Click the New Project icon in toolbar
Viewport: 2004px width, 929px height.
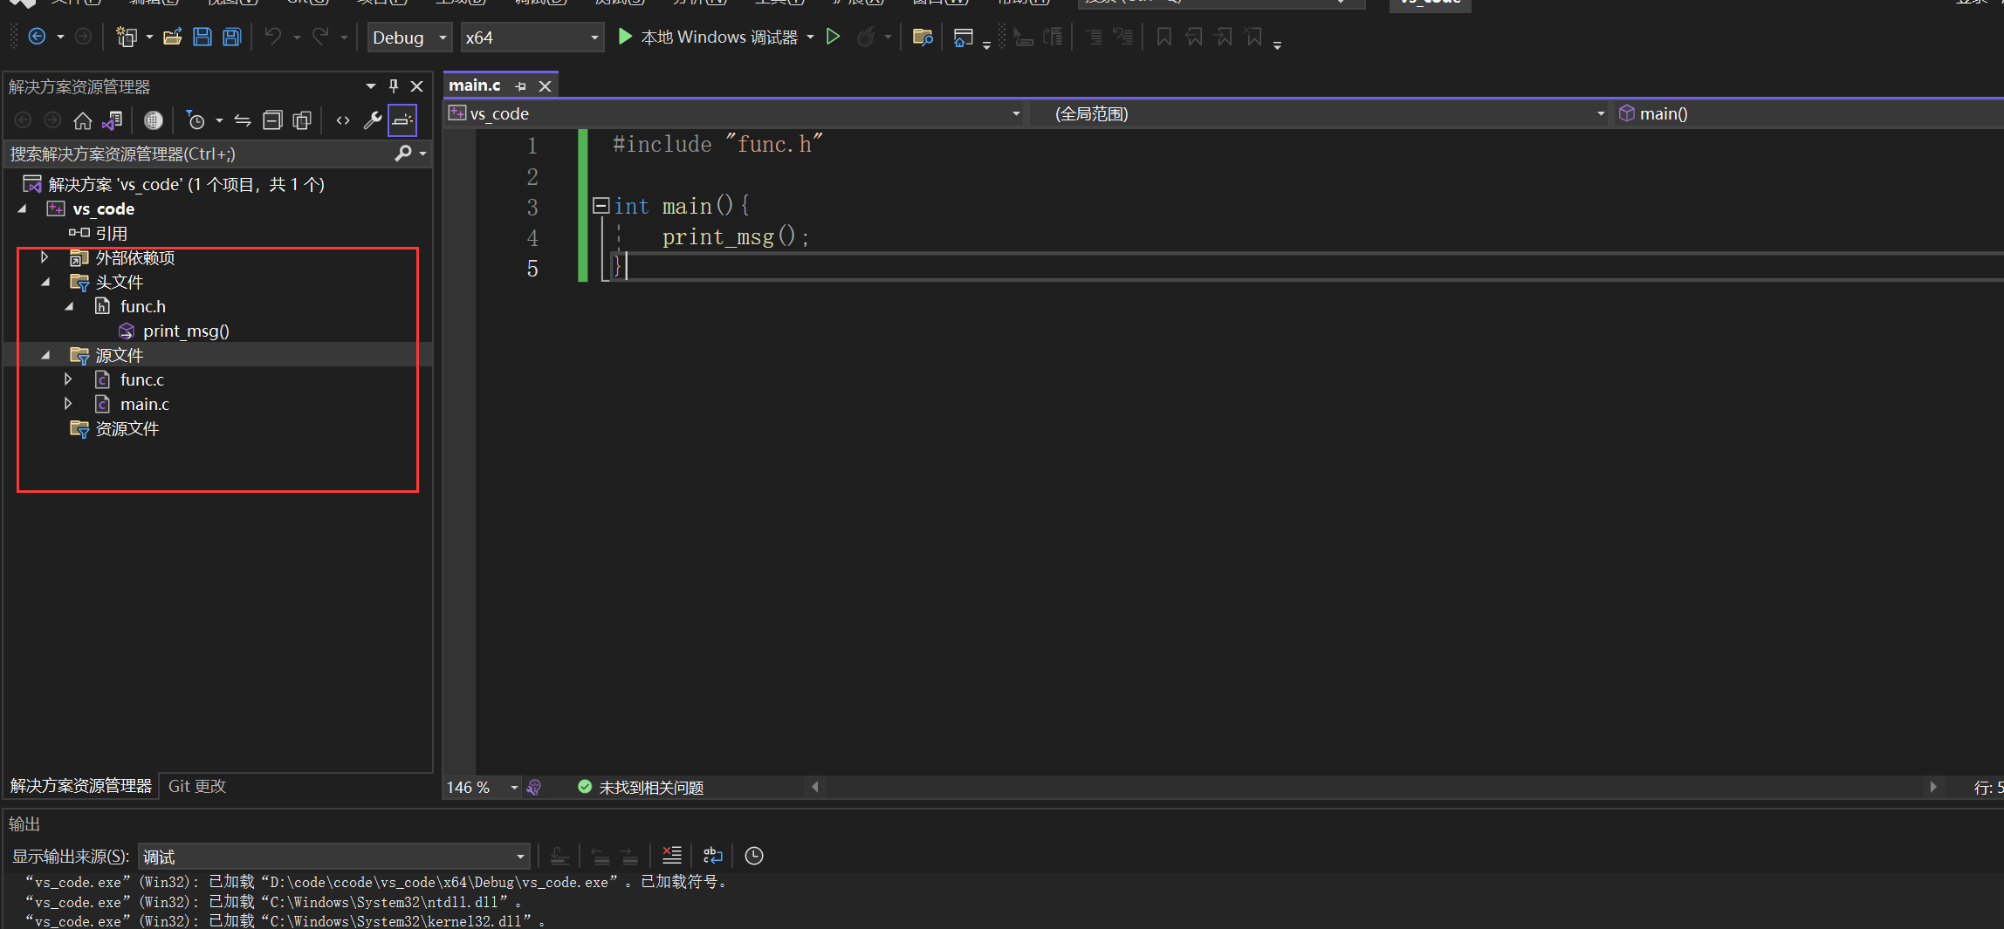(127, 37)
